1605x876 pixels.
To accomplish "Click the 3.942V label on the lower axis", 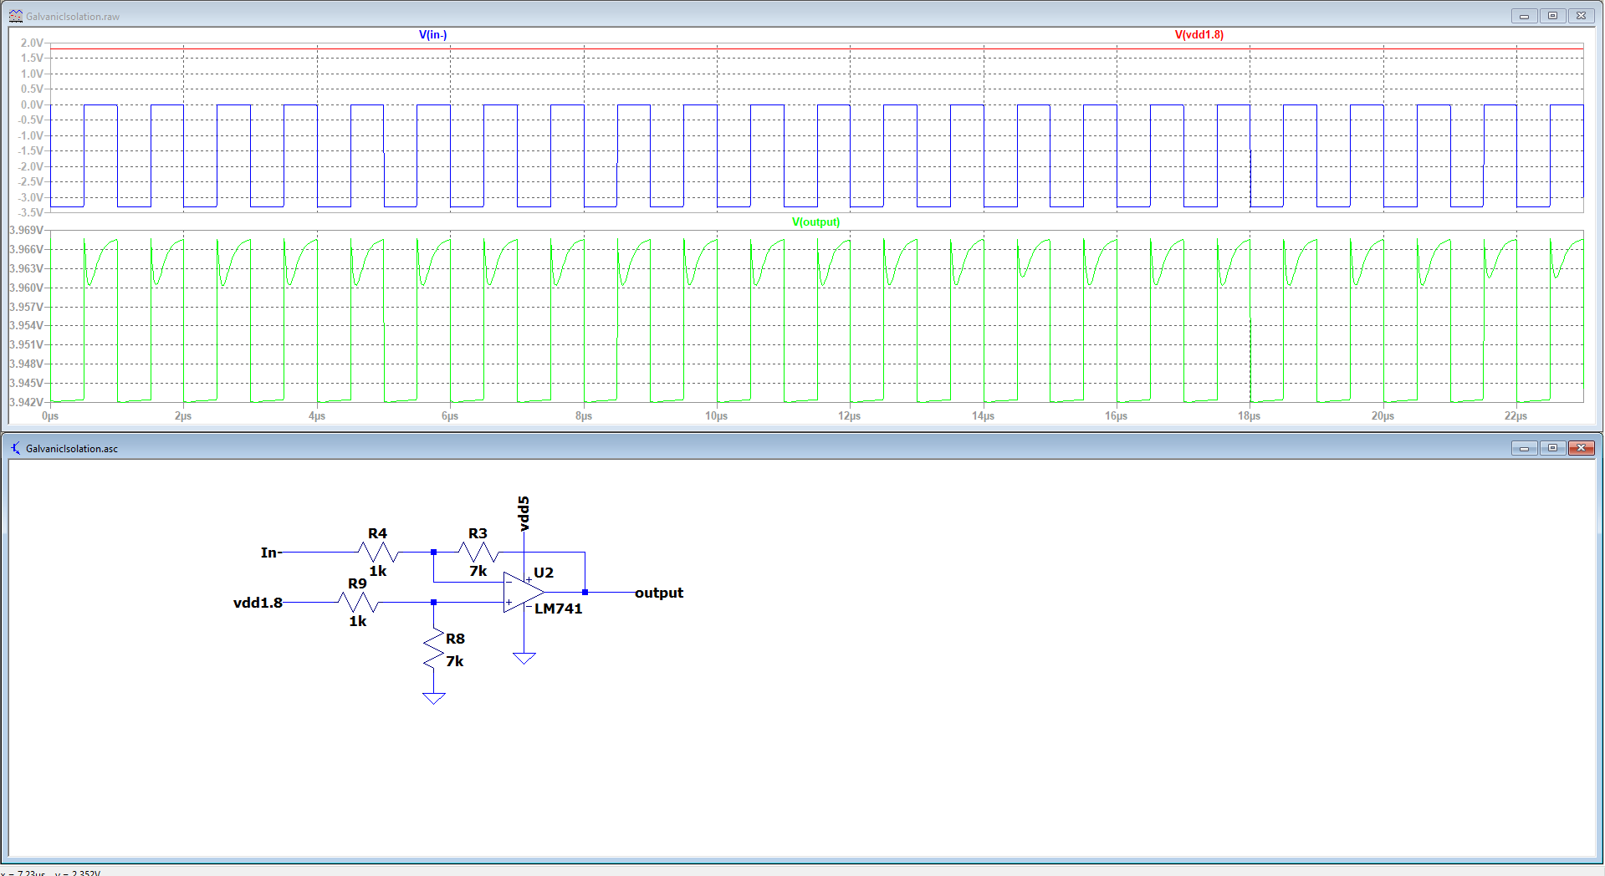I will click(26, 402).
